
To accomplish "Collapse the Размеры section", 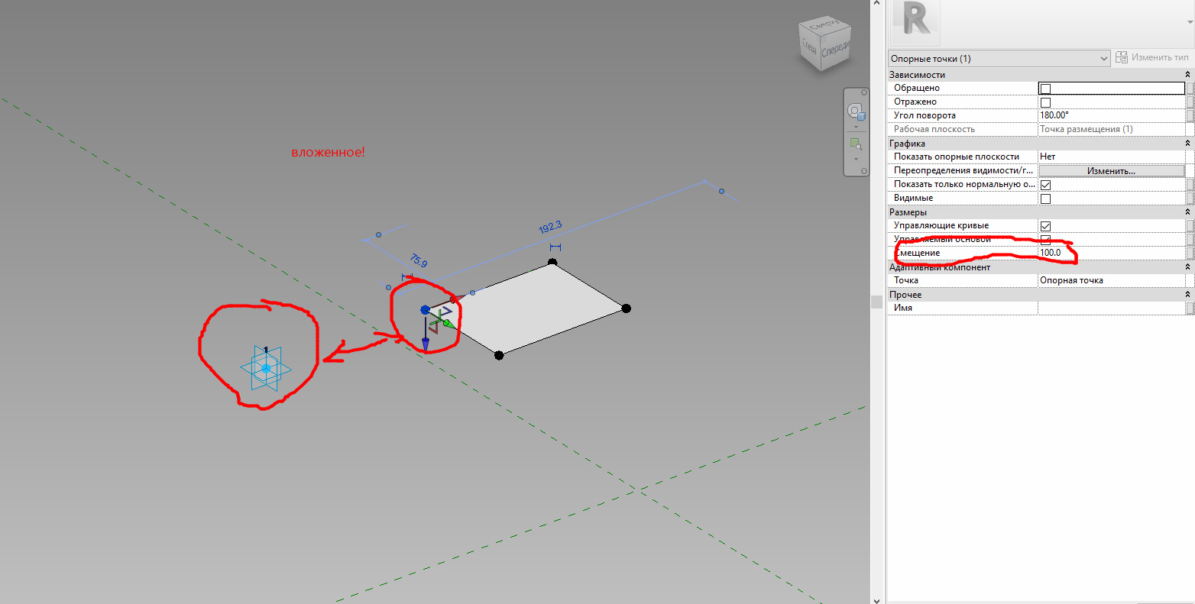I will 1187,212.
